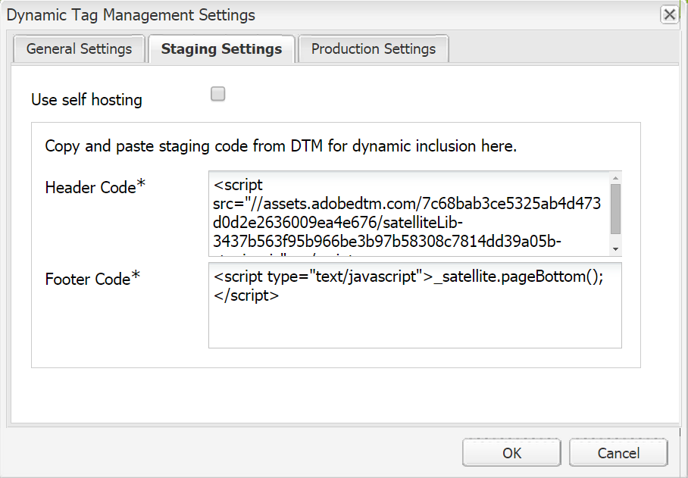Click the scrollbar track below the thumb
688x478 pixels.
tap(615, 239)
